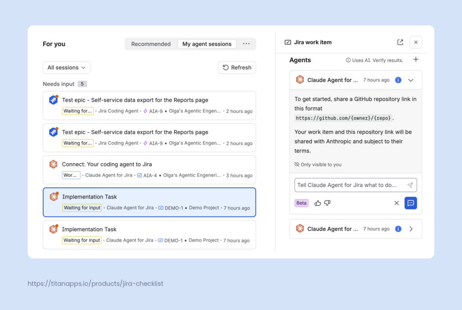This screenshot has width=462, height=310.
Task: Click the Beta label
Action: tap(301, 203)
